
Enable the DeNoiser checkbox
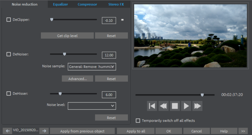point(9,54)
